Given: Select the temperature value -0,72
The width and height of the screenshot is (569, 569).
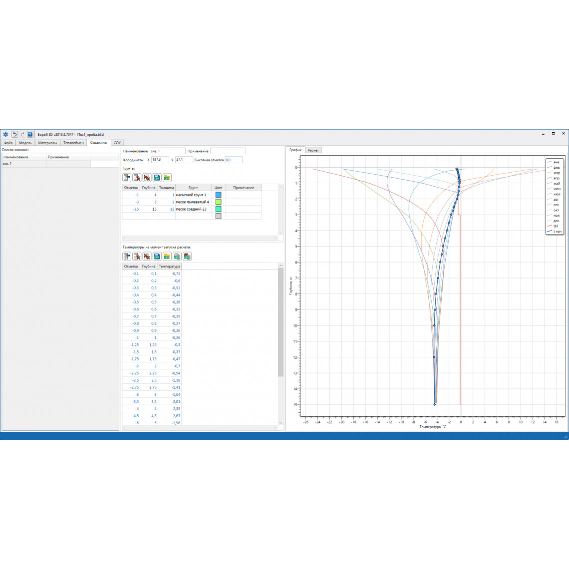Looking at the screenshot, I should pos(170,274).
